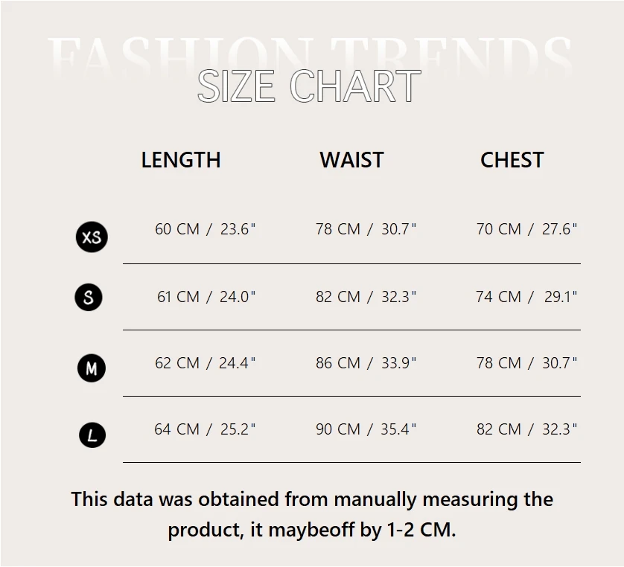Screen dimensions: 624x567
Task: Select M chest value 78 CM / 30.7"
Action: click(526, 363)
